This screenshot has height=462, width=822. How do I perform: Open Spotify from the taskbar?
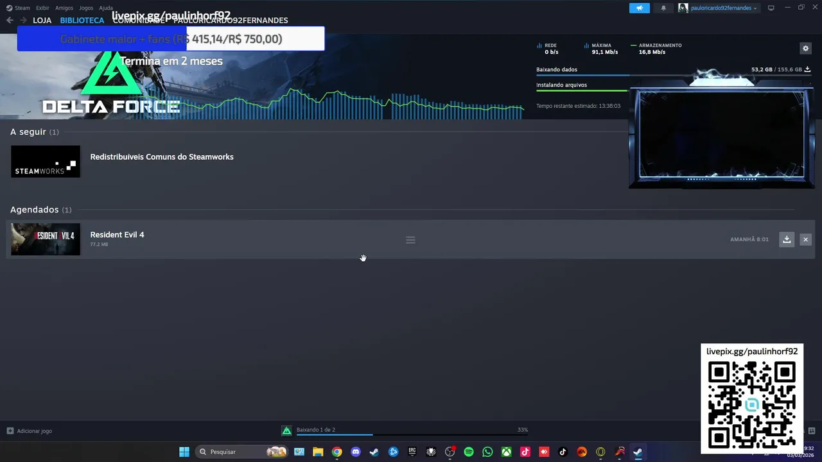[x=469, y=452]
